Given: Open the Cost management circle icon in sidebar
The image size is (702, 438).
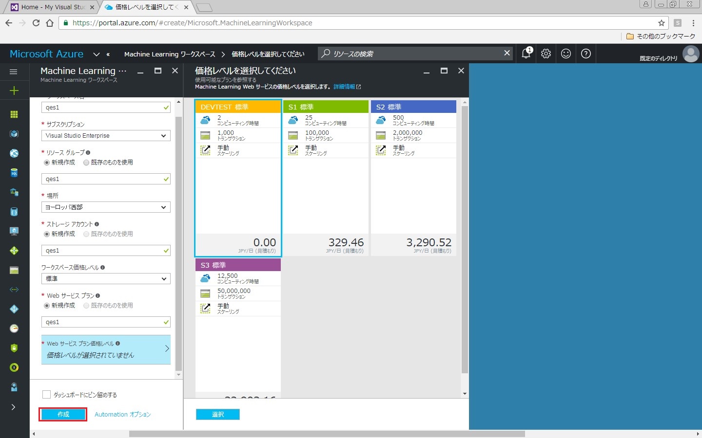Looking at the screenshot, I should [x=14, y=367].
